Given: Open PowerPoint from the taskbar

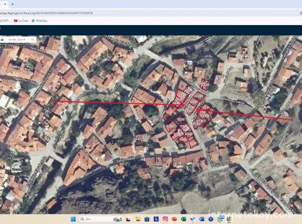Looking at the screenshot, I should 174,219.
